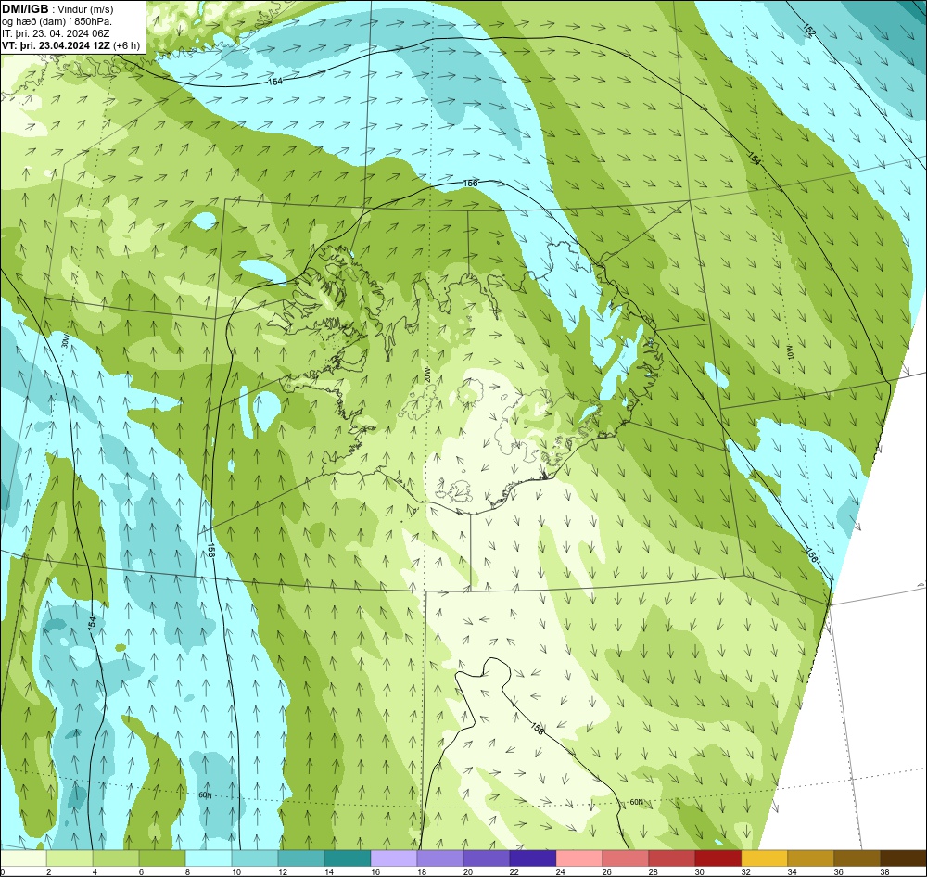Select the red swatch between 28 and 30
The image size is (927, 877).
(x=671, y=858)
